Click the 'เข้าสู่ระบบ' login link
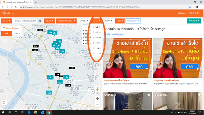Screen dimensions: 204x115 tap(182, 13)
